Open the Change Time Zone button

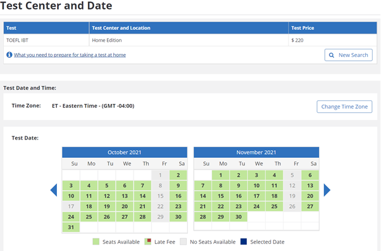pos(344,106)
